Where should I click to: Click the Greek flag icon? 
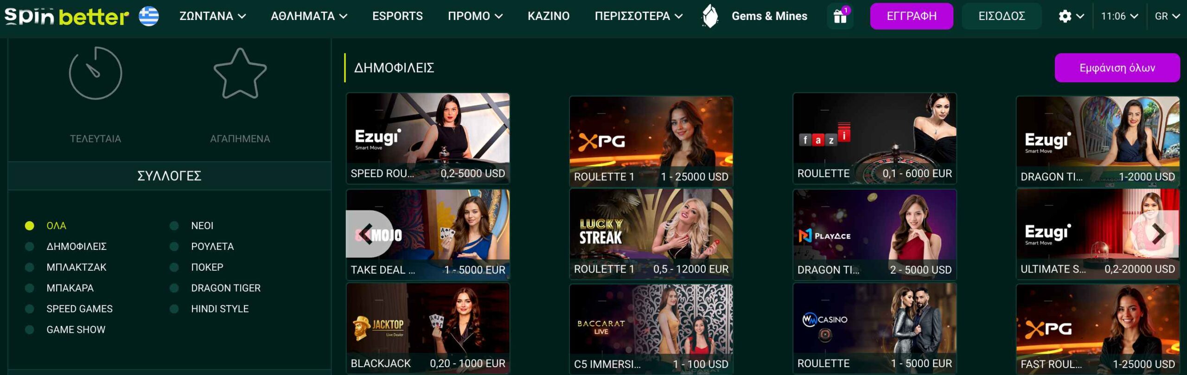pos(149,16)
